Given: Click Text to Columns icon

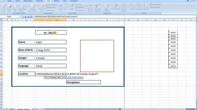Looking at the screenshot, I should (90, 8).
